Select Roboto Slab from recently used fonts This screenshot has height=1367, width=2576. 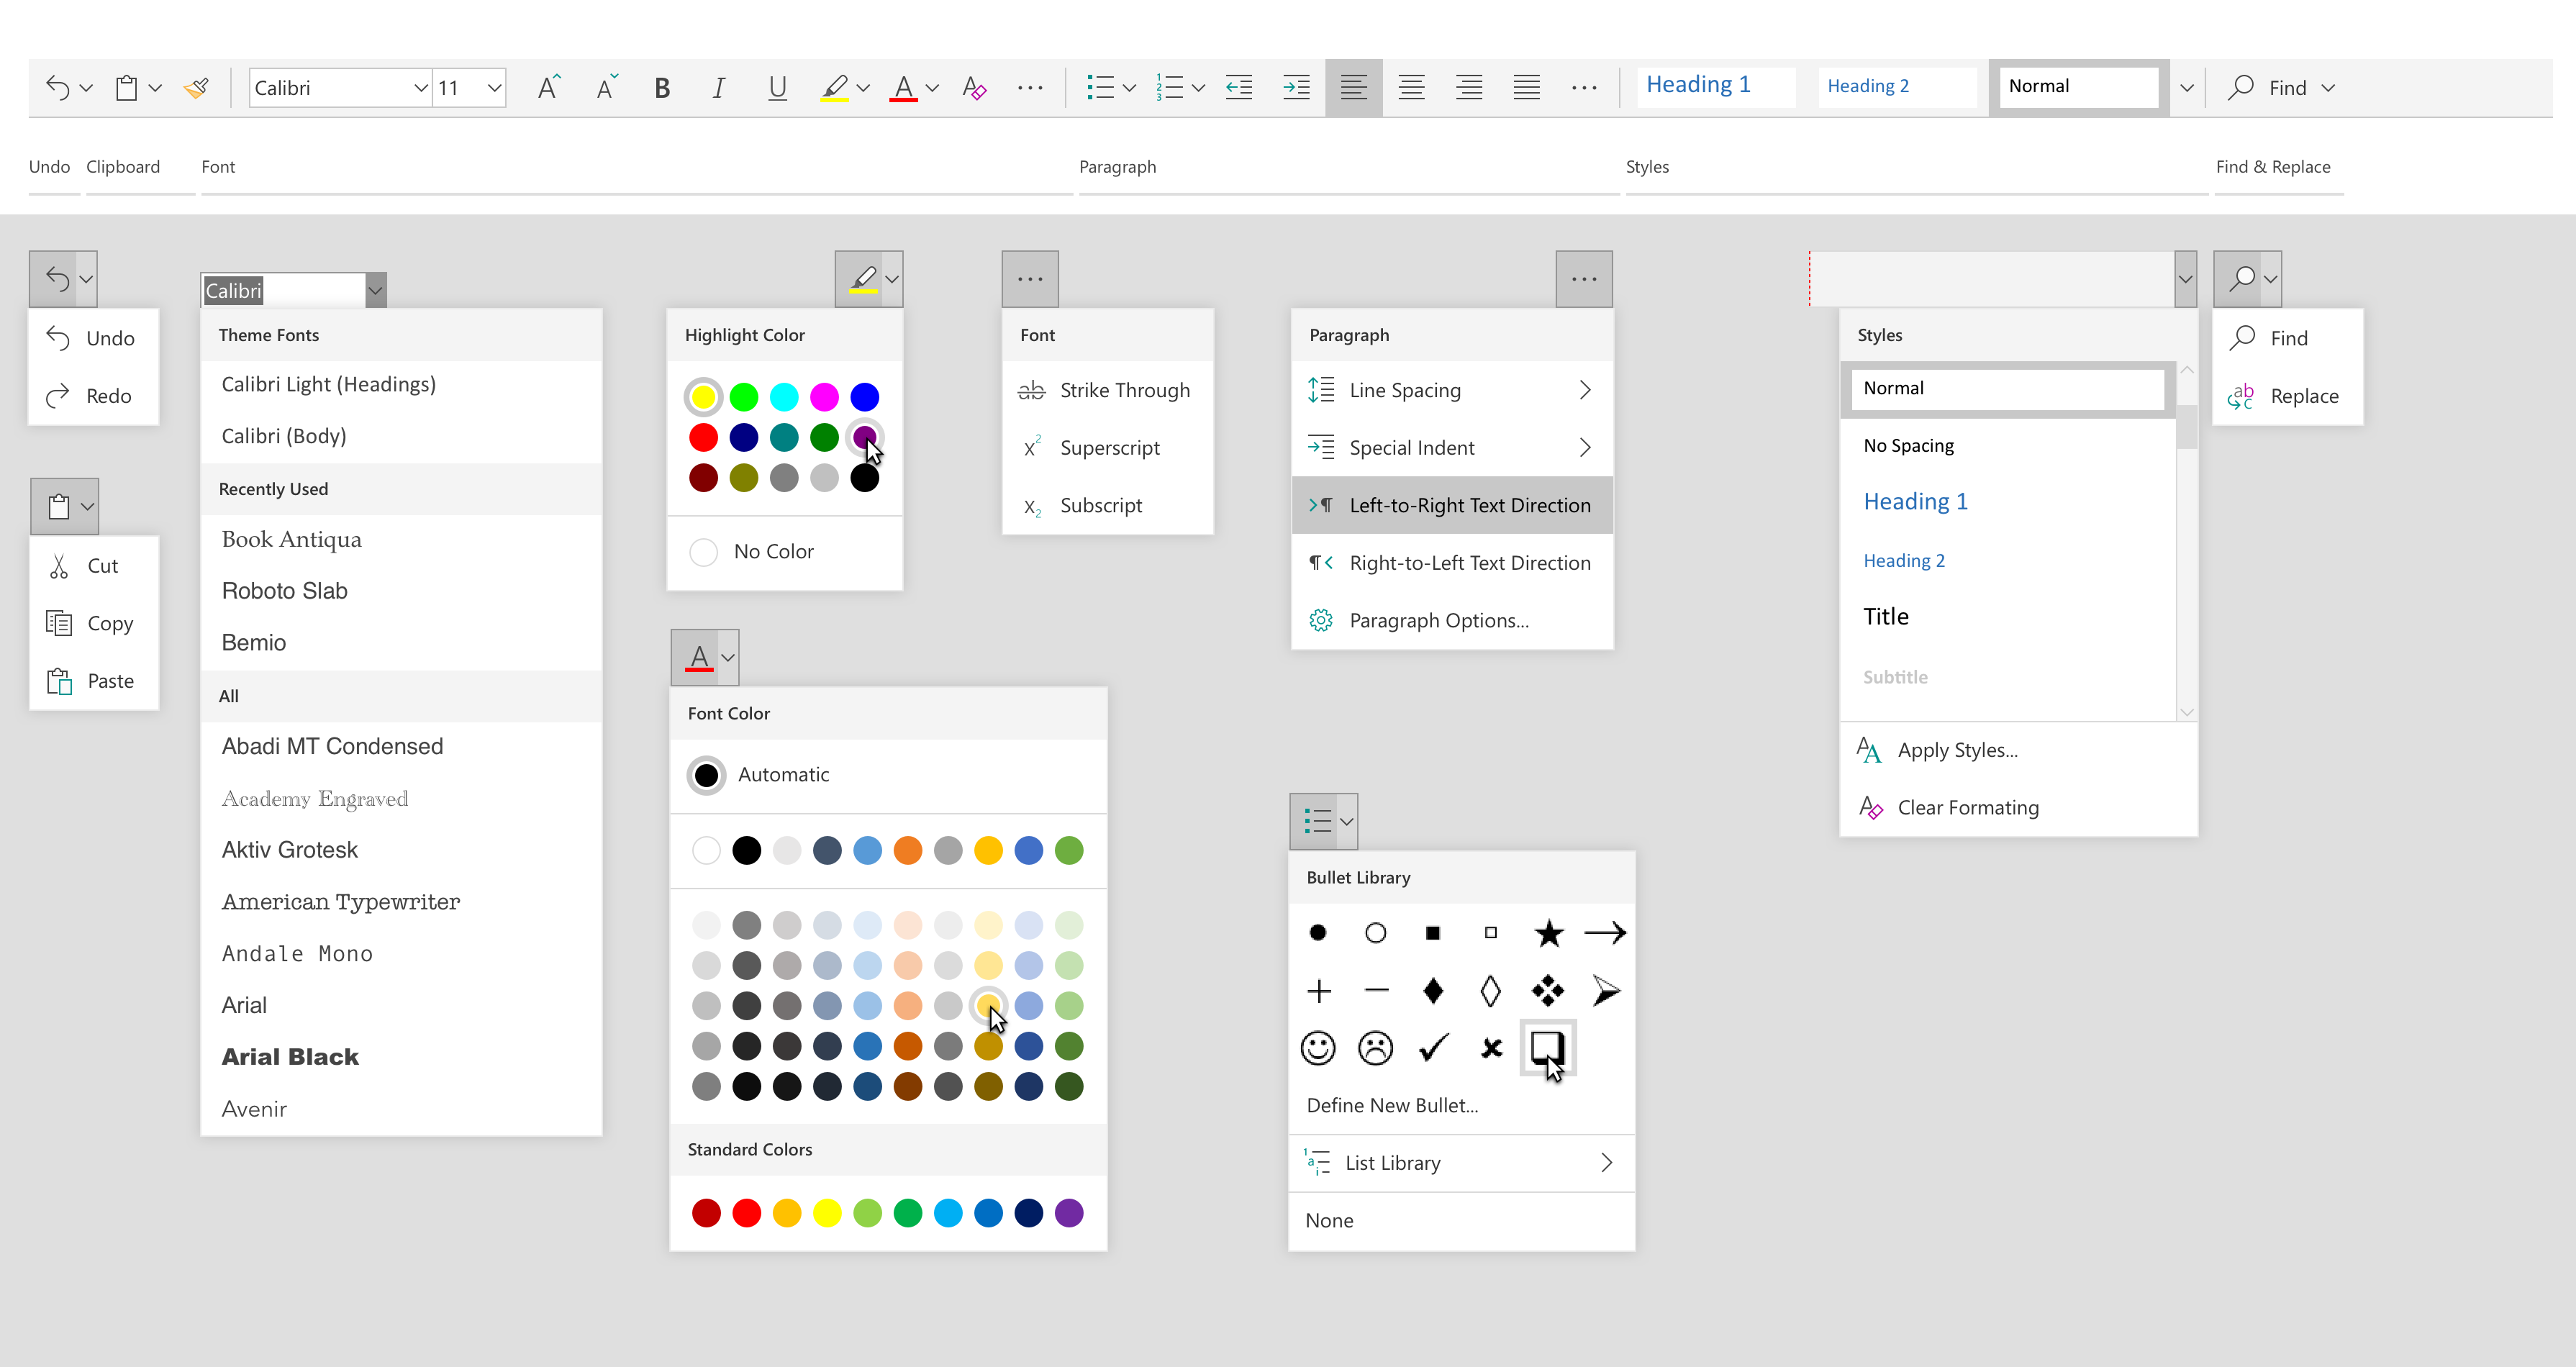click(x=285, y=591)
